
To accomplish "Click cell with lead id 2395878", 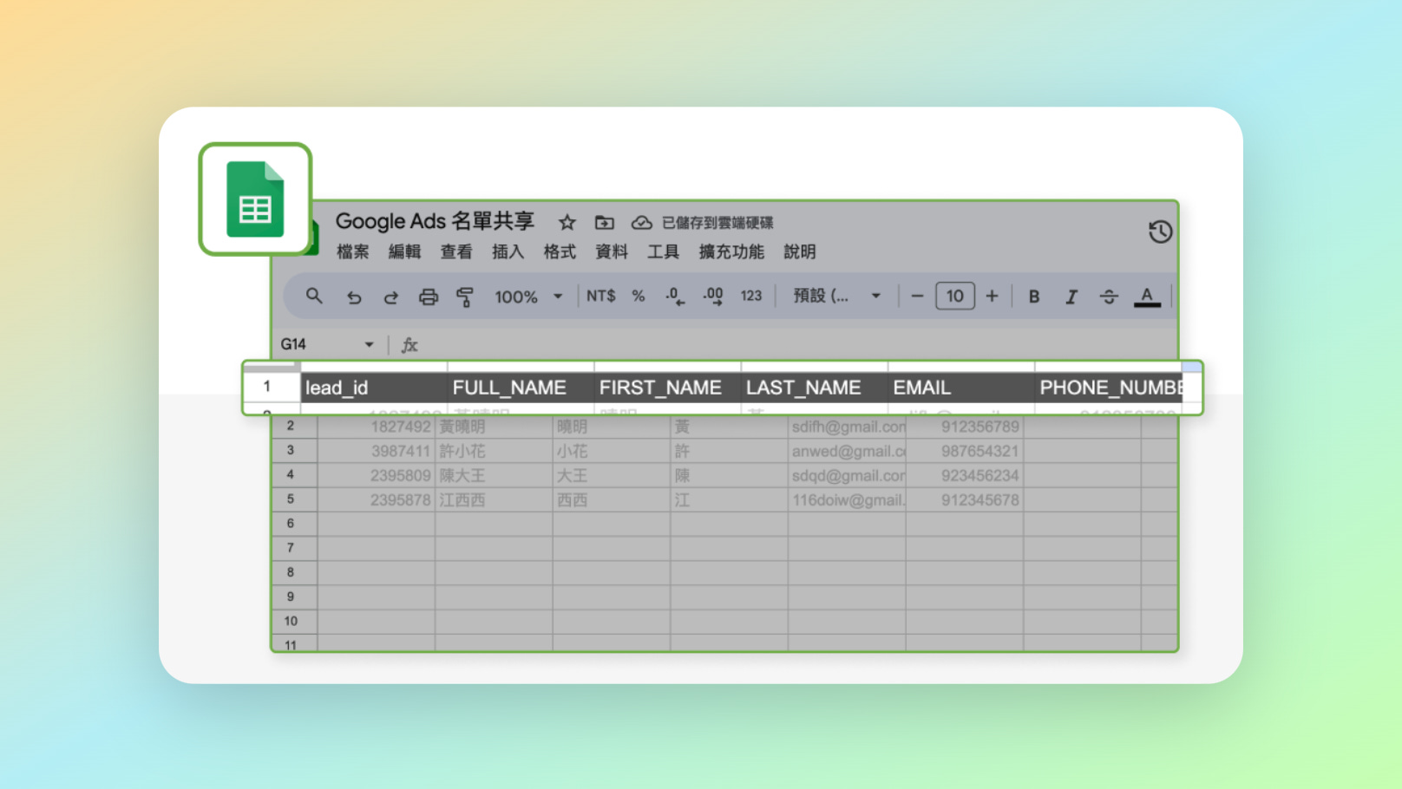I will point(377,500).
